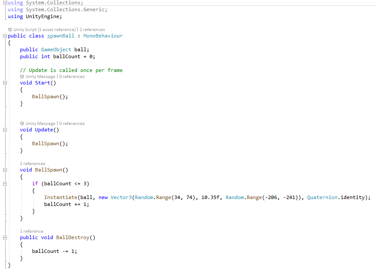Screen dimensions: 376x271
Task: Collapse the using directives region
Action: (5, 3)
